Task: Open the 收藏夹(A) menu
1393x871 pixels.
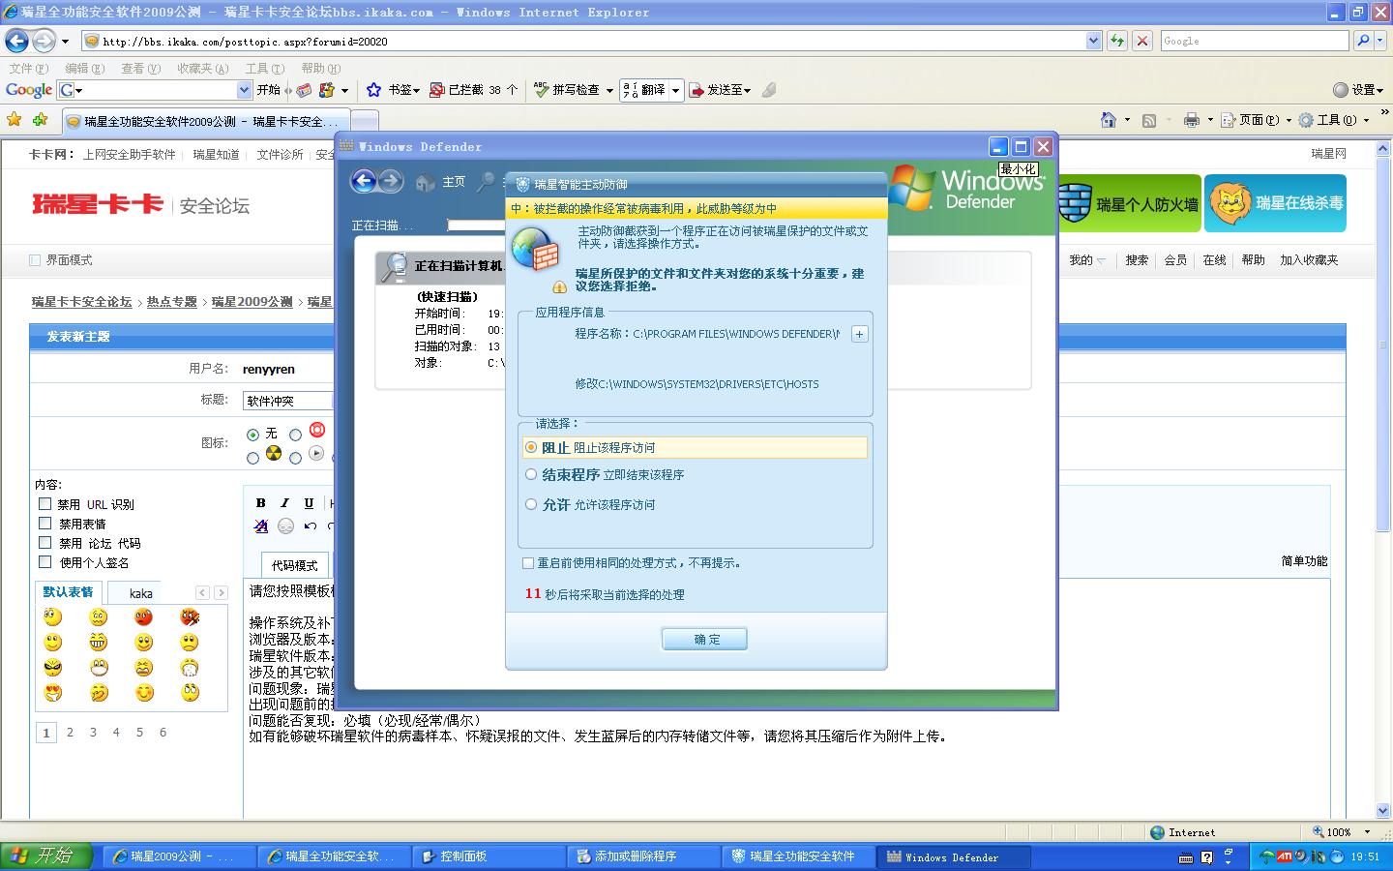Action: click(x=202, y=68)
